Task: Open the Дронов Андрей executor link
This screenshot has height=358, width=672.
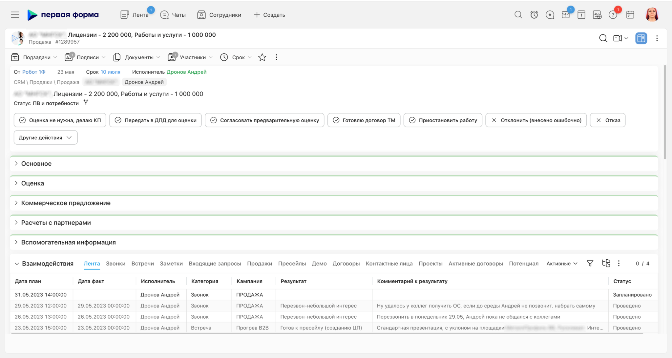Action: tap(186, 72)
